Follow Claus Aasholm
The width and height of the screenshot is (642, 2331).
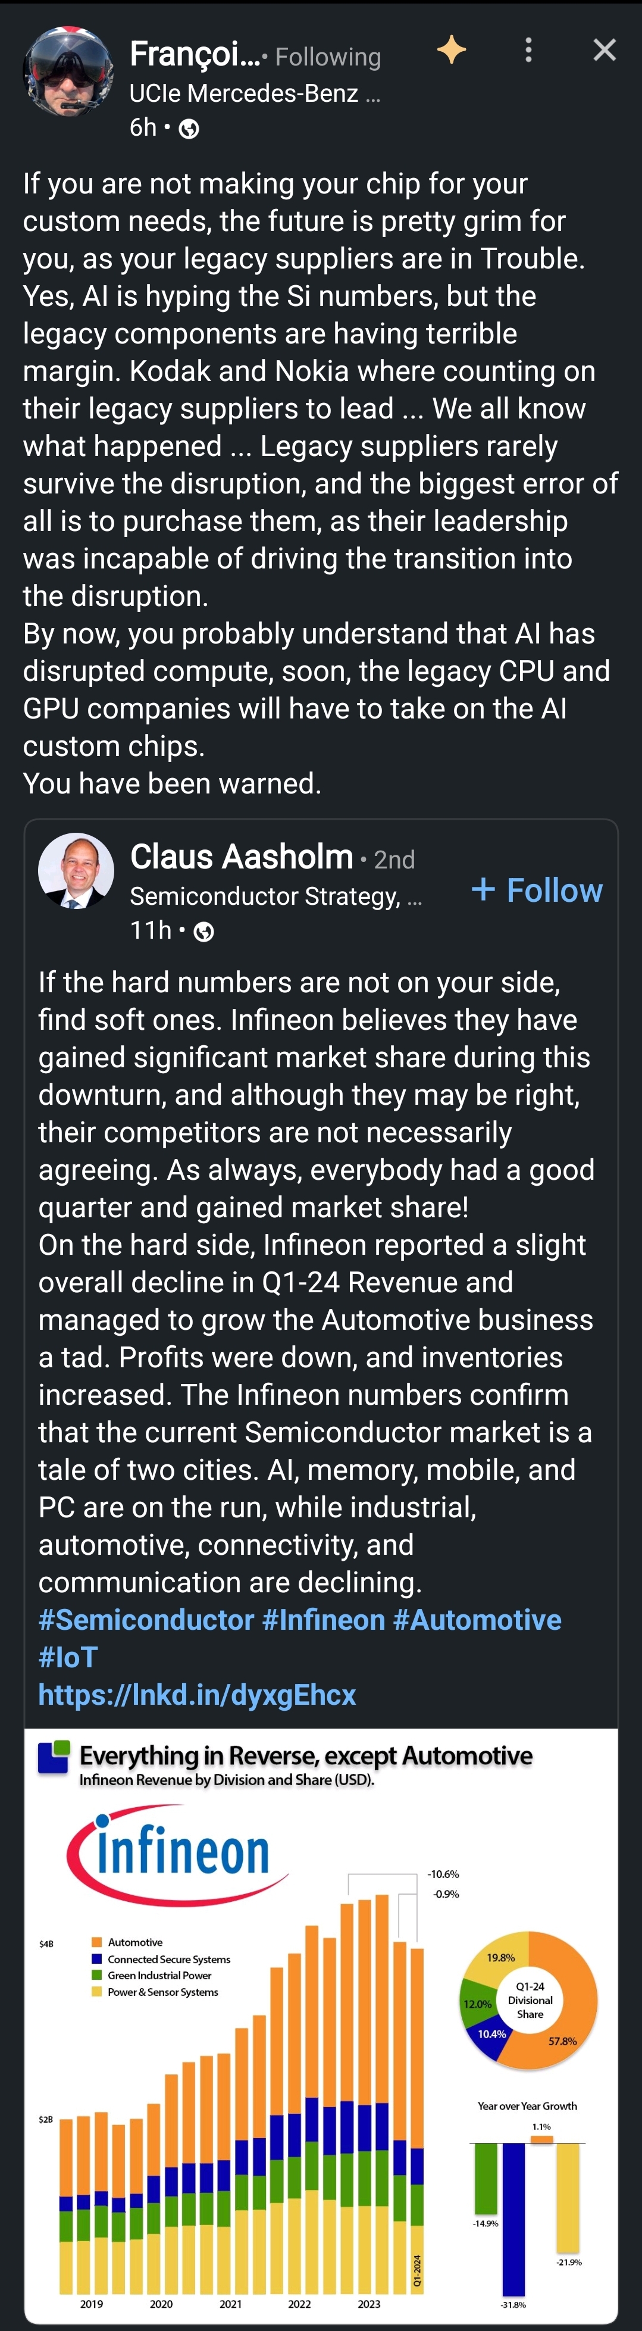tap(536, 890)
